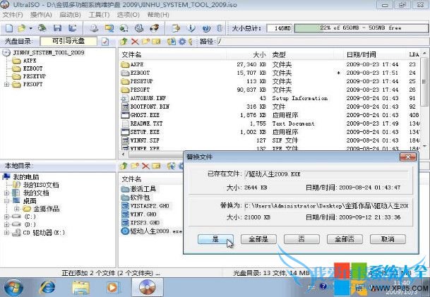430x297 pixels.
Task: Open the 文件(F) menu
Action: coord(13,15)
